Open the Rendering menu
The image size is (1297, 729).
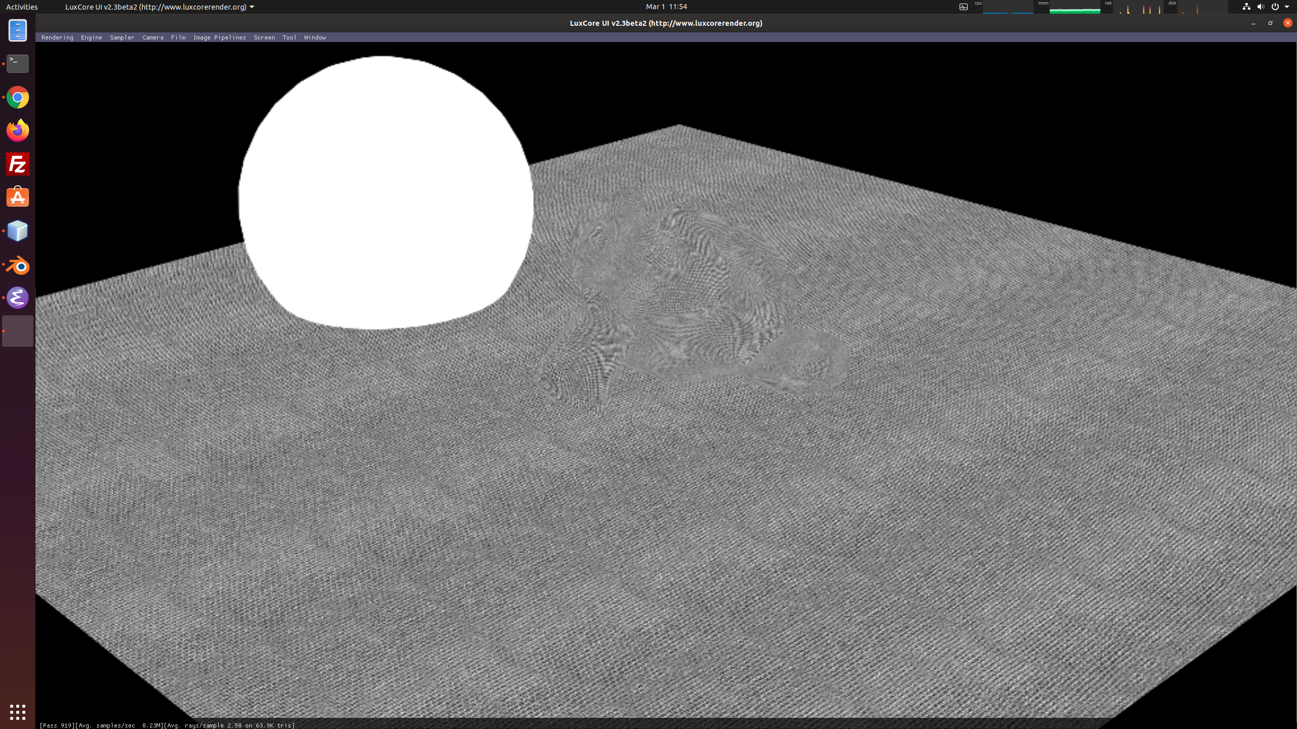(57, 37)
